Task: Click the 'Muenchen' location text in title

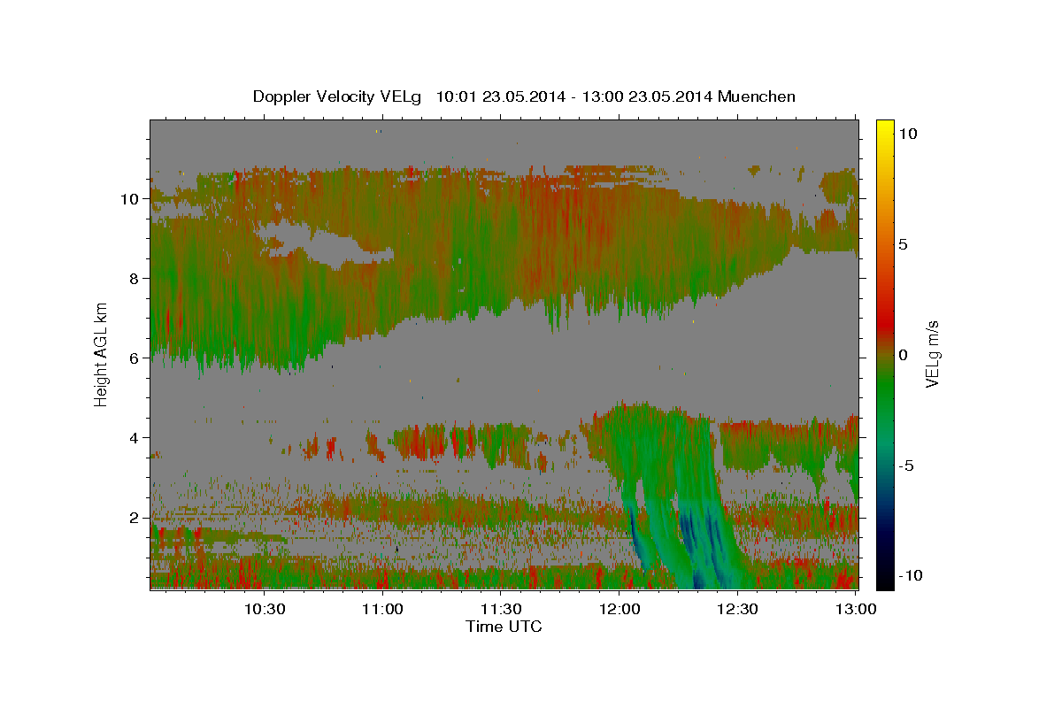Action: tap(757, 96)
